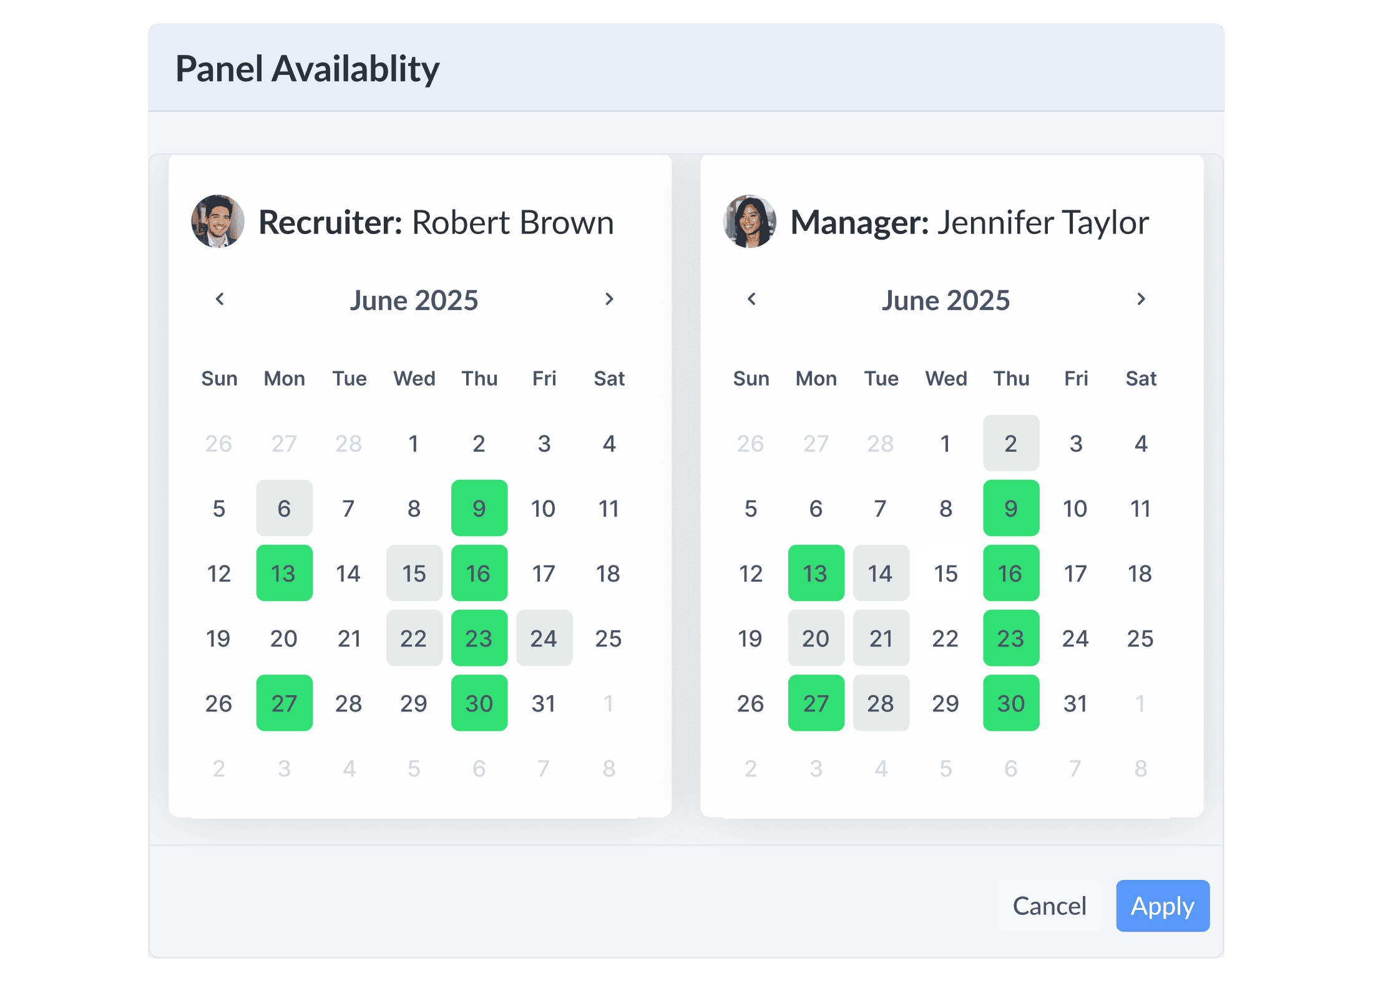Apply the panel availability selection
1373x981 pixels.
coord(1163,906)
